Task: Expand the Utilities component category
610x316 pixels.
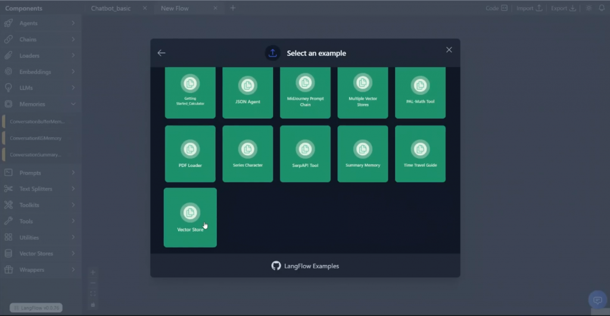Action: pyautogui.click(x=41, y=237)
